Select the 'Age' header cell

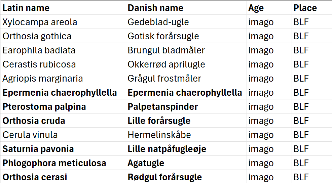256,8
